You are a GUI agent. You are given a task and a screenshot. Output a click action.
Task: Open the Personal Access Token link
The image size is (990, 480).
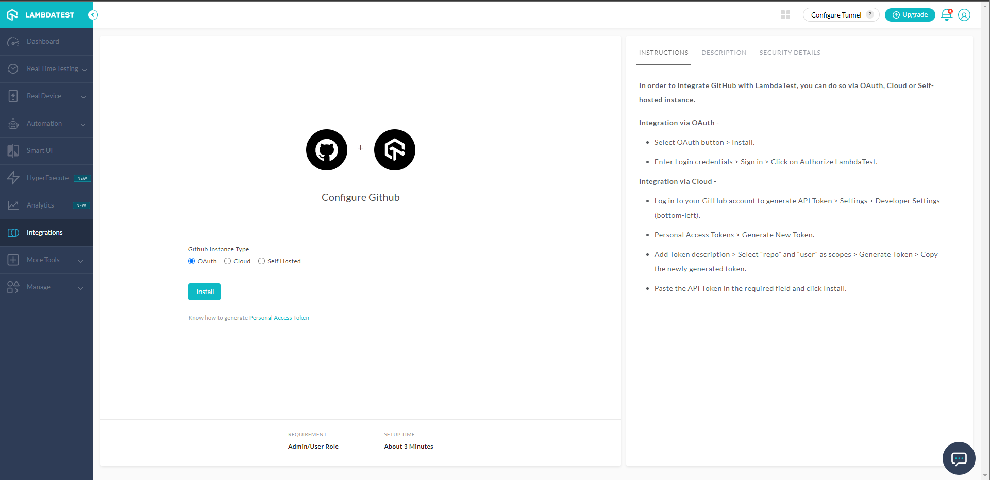point(279,318)
